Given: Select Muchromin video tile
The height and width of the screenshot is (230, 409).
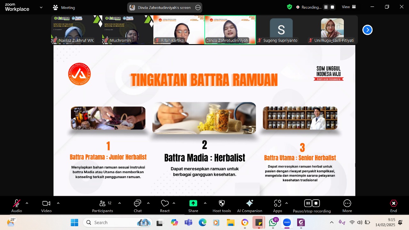Looking at the screenshot, I should pos(128,30).
